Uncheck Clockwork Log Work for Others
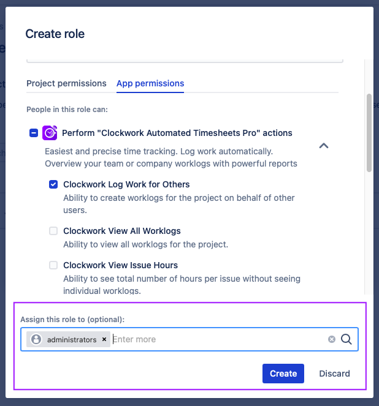The image size is (379, 406). 53,184
